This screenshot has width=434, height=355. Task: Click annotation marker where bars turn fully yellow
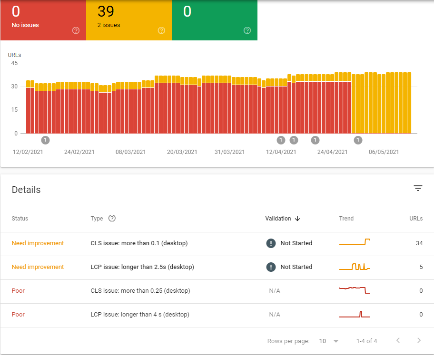[358, 140]
